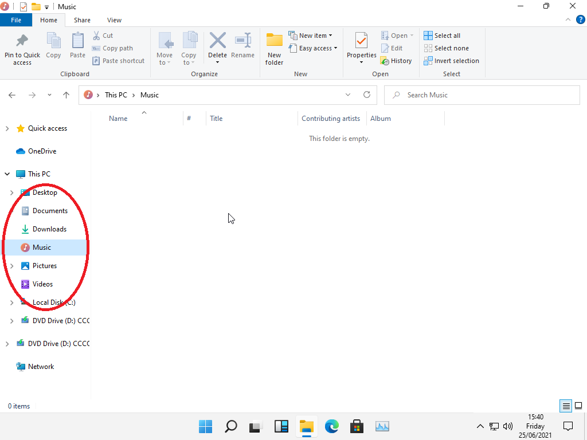Click the New folder icon in ribbon
The image size is (587, 440).
coord(275,41)
